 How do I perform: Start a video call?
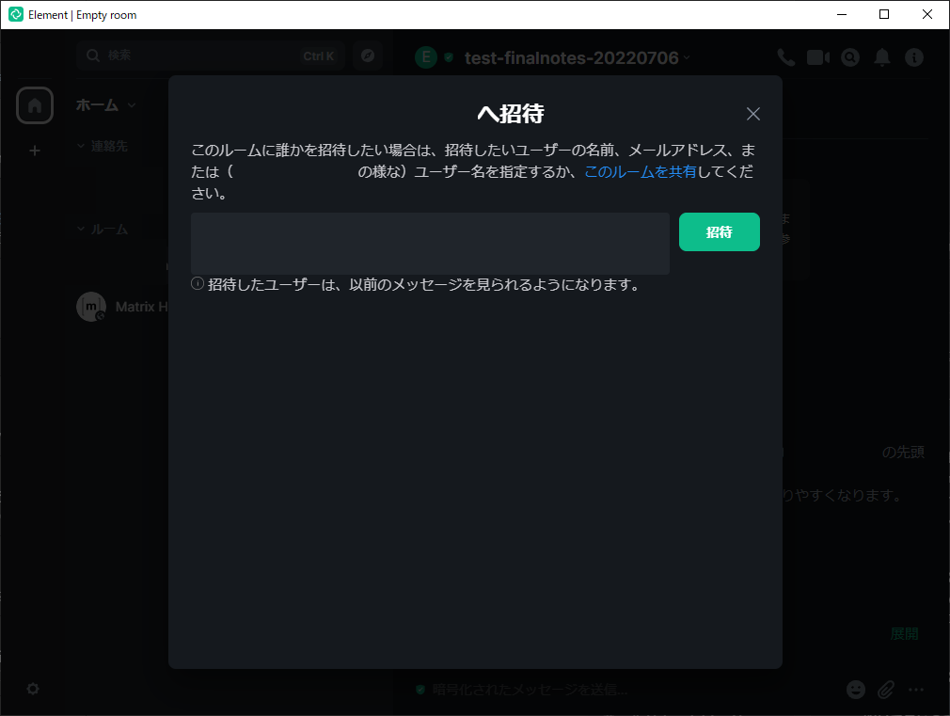pyautogui.click(x=817, y=56)
